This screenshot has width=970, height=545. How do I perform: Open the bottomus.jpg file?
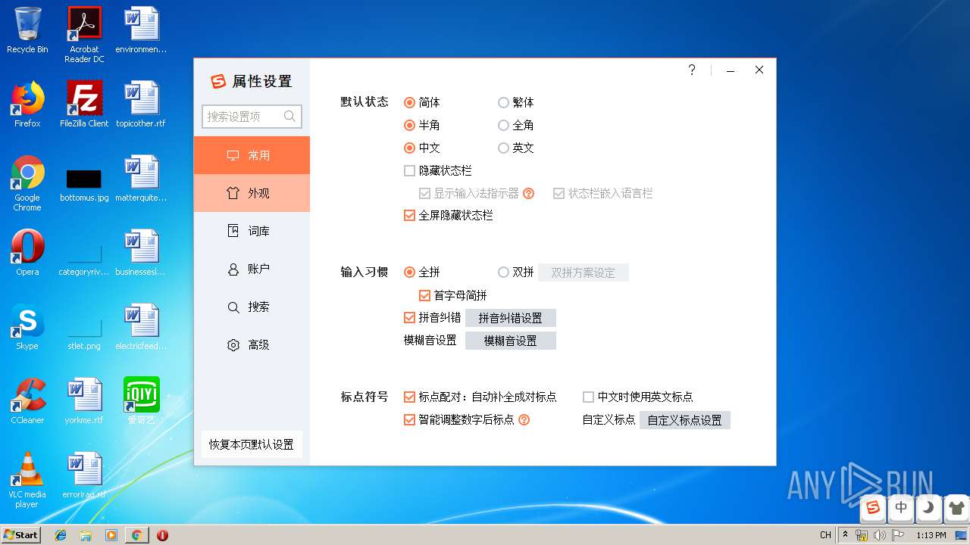point(84,183)
